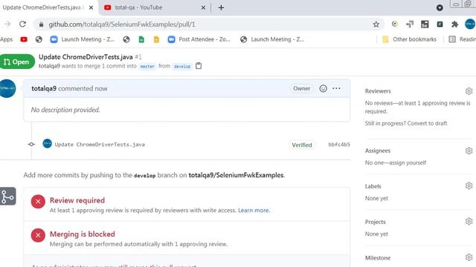Add a reaction with the smiley icon
The height and width of the screenshot is (267, 476).
(323, 88)
